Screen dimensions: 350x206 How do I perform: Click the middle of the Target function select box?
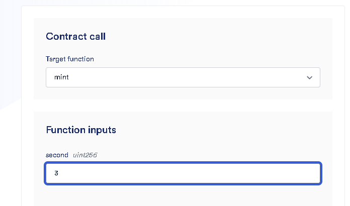pyautogui.click(x=183, y=77)
